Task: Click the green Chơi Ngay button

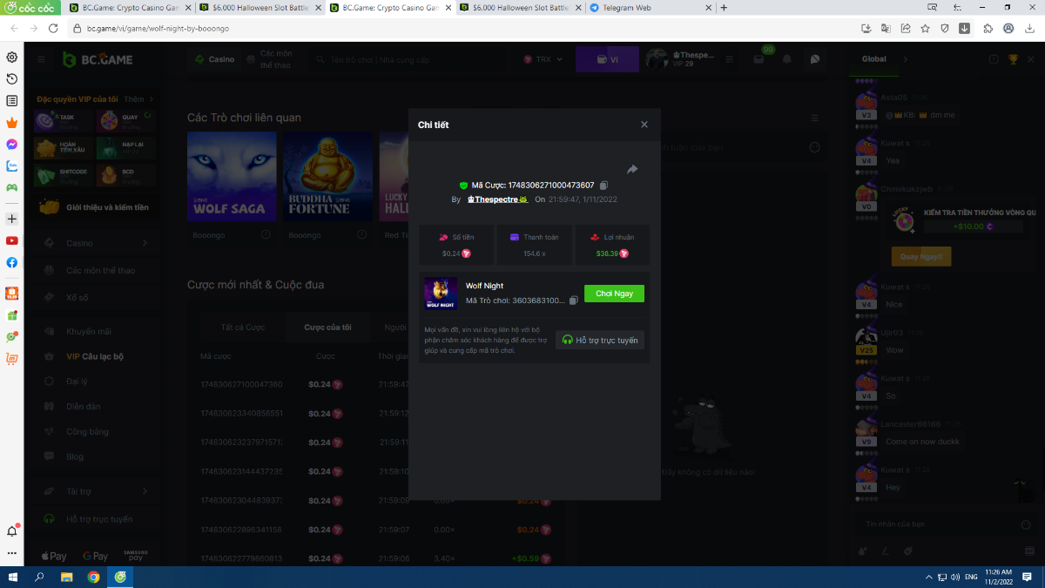Action: click(x=614, y=294)
